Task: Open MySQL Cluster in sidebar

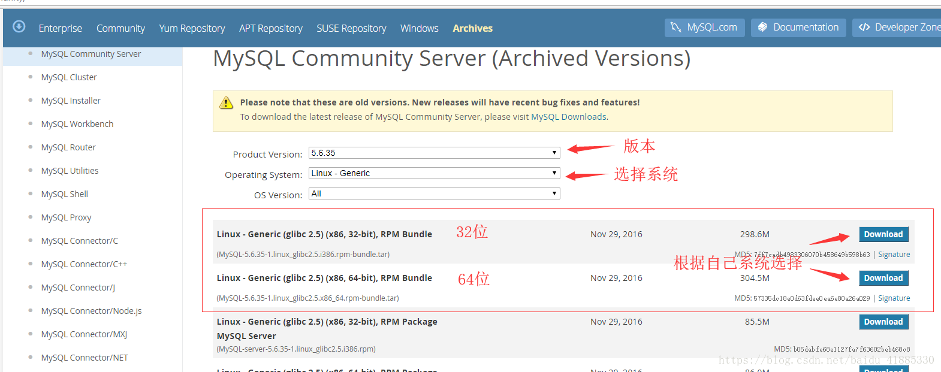Action: pos(69,77)
